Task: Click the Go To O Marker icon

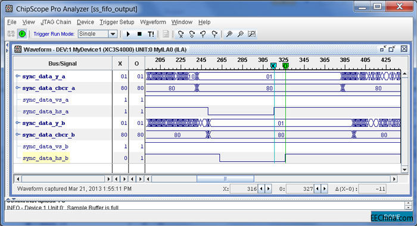Action: 192,34
